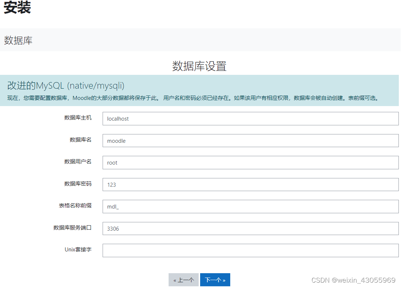Click the database password field showing 123
Image resolution: width=401 pixels, height=287 pixels.
click(x=251, y=185)
